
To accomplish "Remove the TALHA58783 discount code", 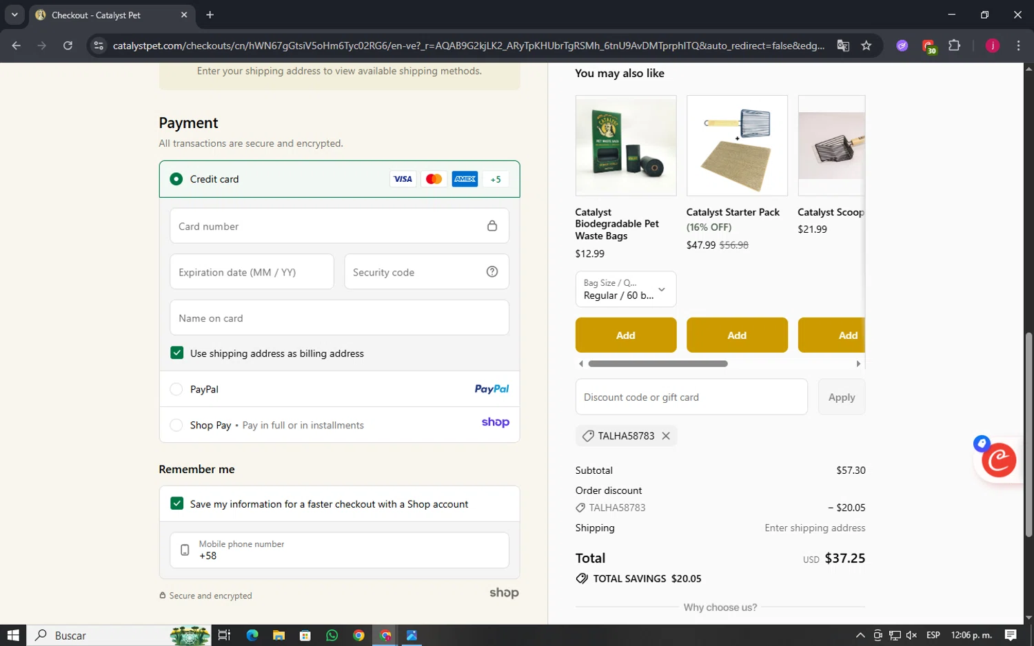I will coord(666,436).
